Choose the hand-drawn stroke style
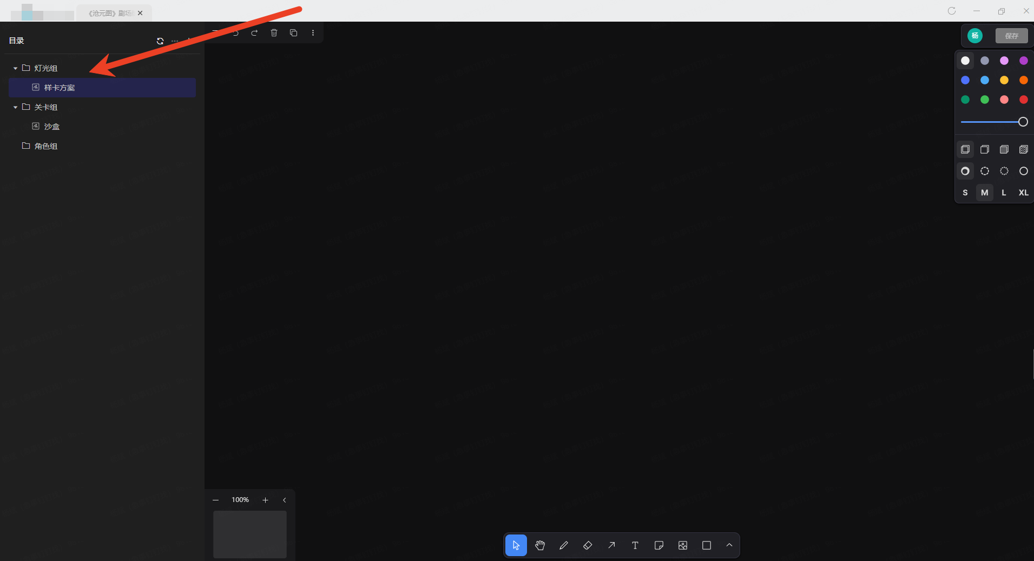 click(965, 171)
